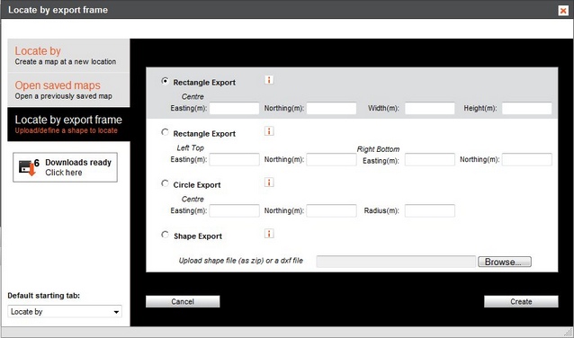Click the 'Left Top' italic label
Viewport: 574px width, 338px height.
[191, 147]
